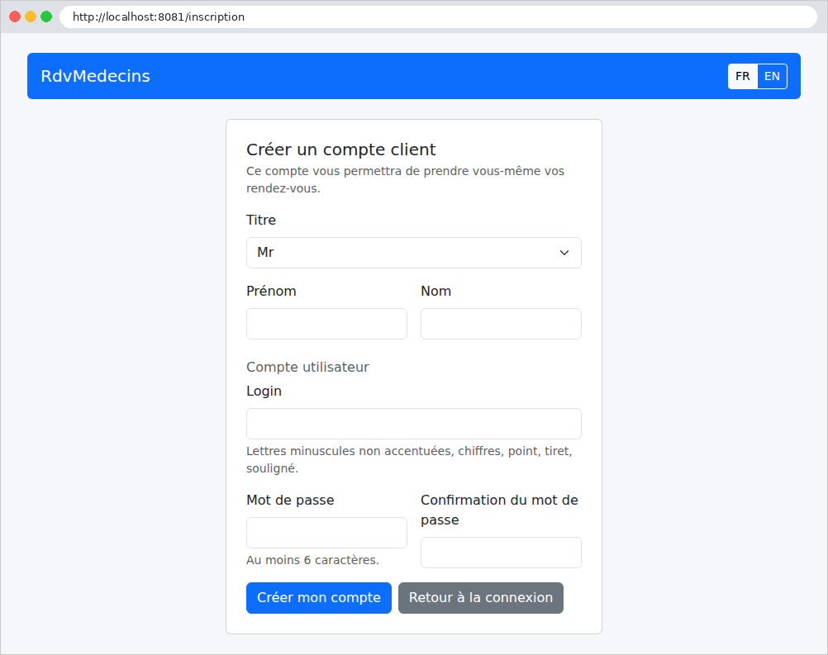Click the 'Au moins 6 caractères.' hint
The width and height of the screenshot is (828, 655).
click(x=312, y=560)
